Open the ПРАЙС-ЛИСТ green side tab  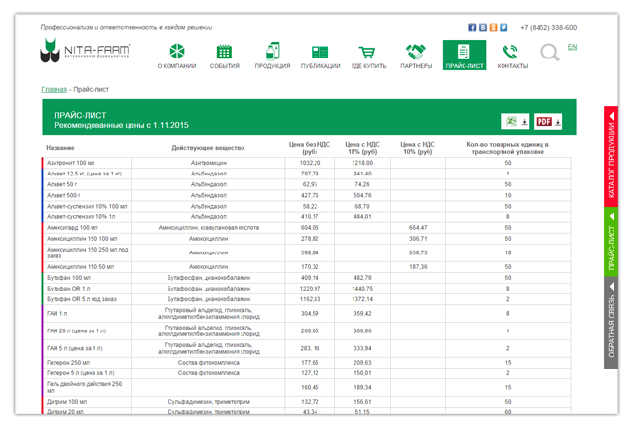tap(611, 242)
